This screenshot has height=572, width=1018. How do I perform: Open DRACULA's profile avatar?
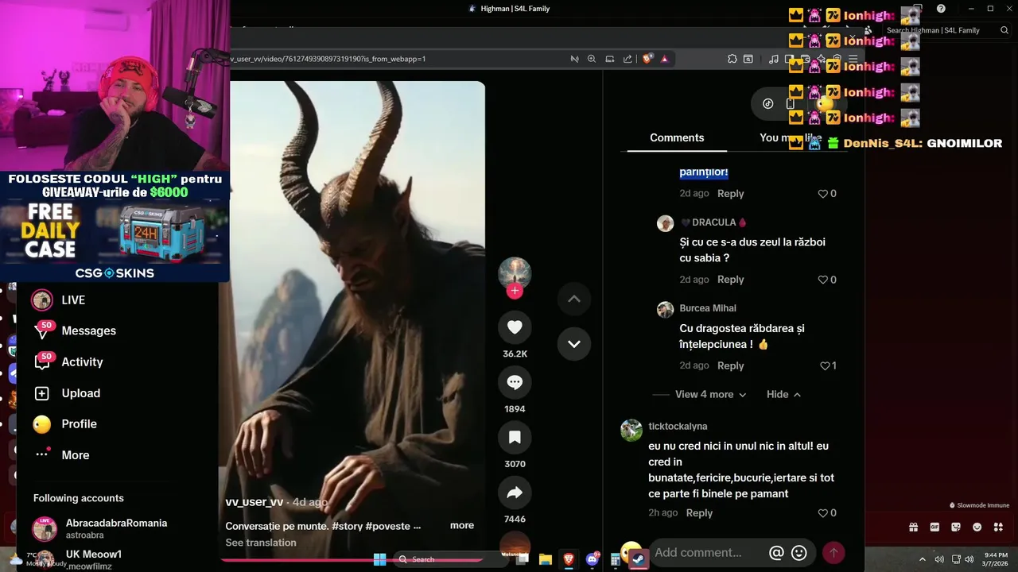point(666,223)
